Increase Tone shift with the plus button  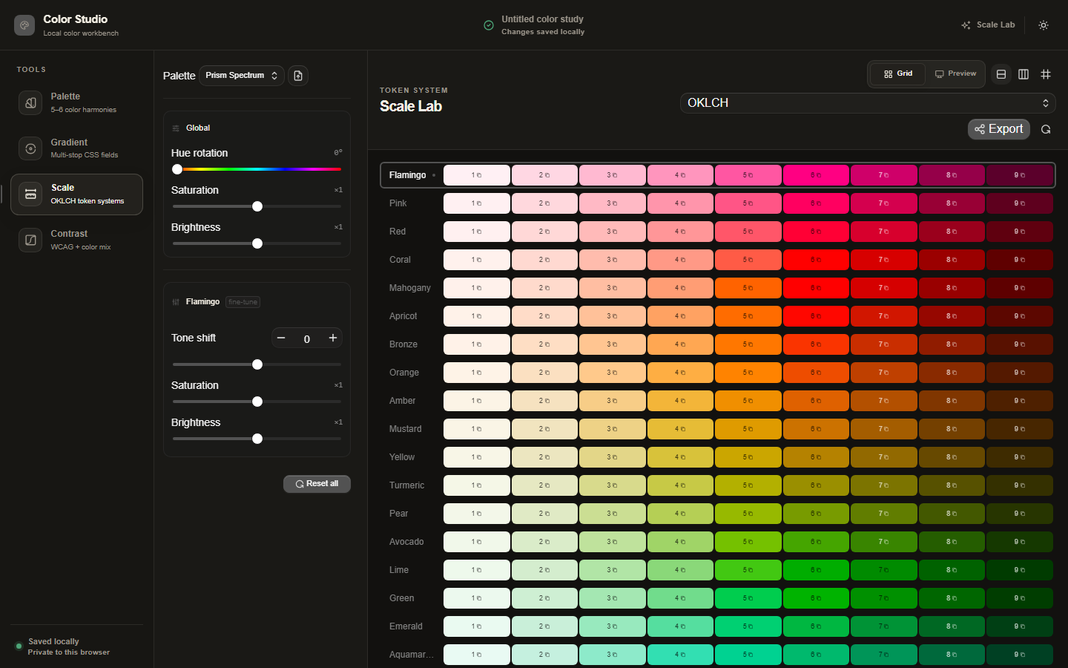[x=333, y=338]
